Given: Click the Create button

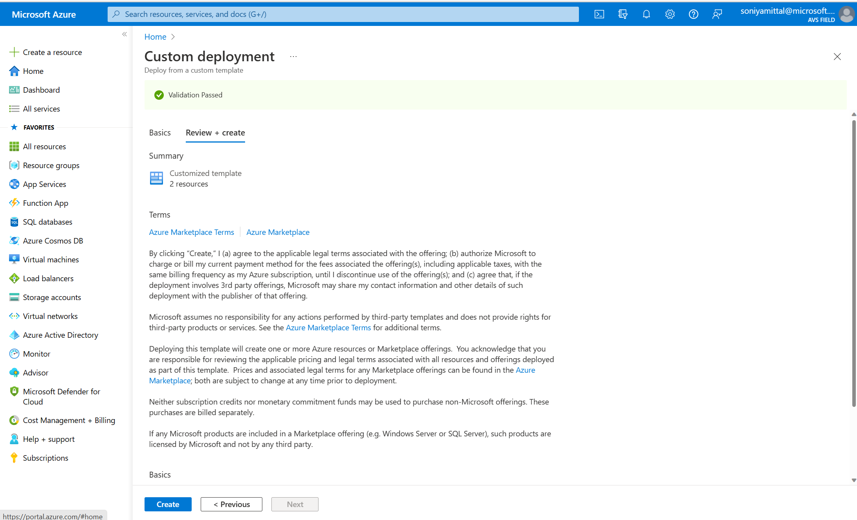Looking at the screenshot, I should (x=168, y=504).
